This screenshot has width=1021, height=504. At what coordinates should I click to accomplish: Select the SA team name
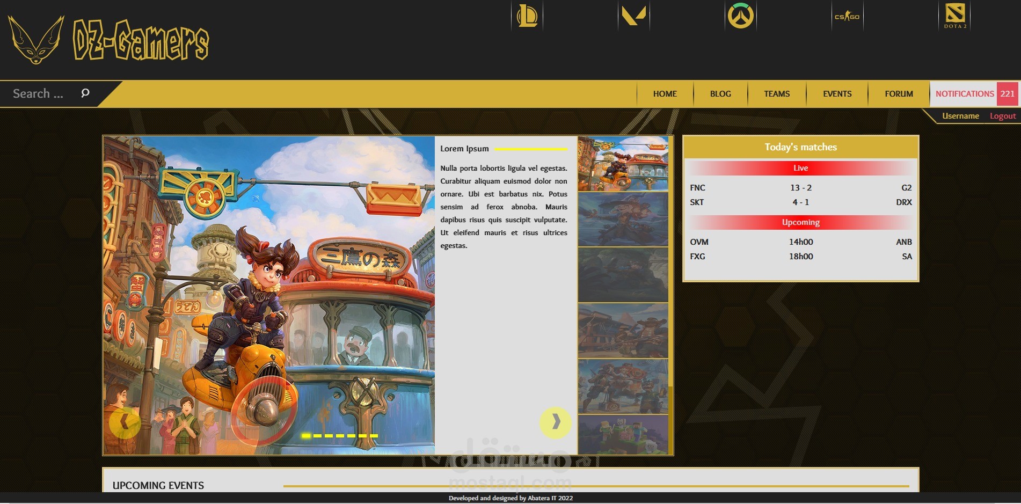tap(907, 257)
